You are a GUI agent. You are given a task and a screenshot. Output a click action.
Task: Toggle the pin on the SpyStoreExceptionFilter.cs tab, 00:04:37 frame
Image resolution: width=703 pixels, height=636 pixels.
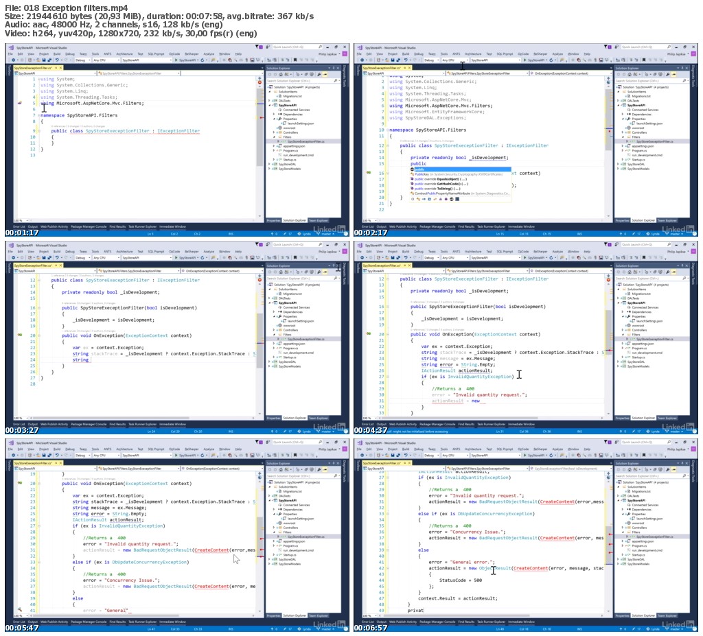click(x=405, y=266)
